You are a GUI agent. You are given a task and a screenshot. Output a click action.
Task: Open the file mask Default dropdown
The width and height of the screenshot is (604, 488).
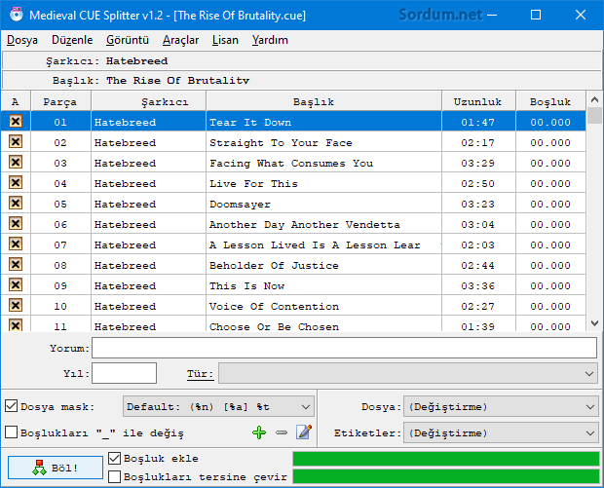click(x=218, y=406)
